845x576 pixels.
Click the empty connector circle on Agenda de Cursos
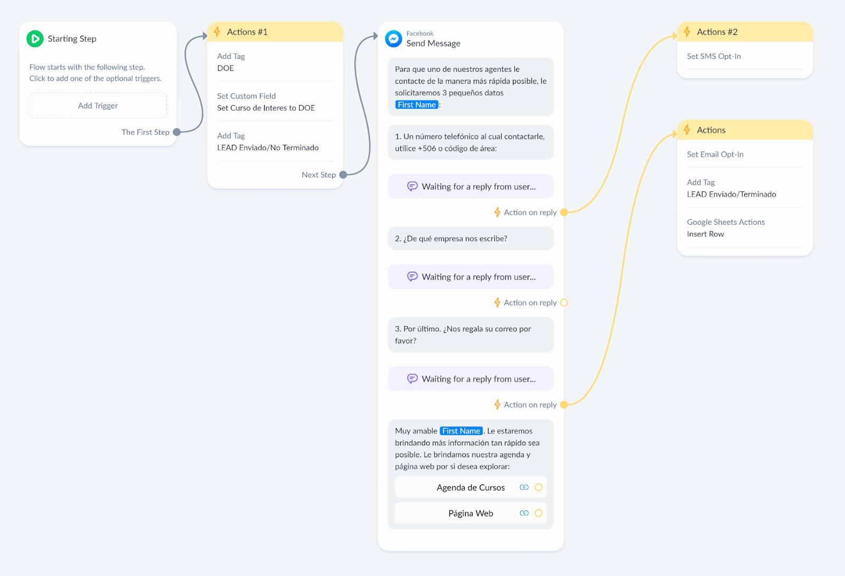point(539,487)
